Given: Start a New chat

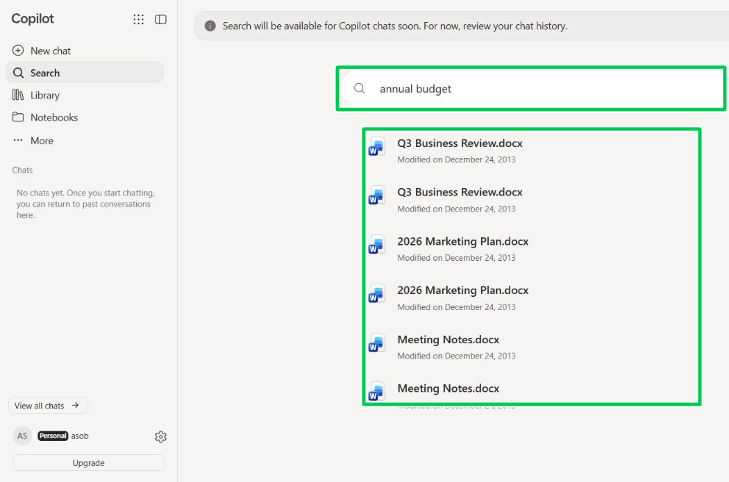Looking at the screenshot, I should tap(85, 51).
